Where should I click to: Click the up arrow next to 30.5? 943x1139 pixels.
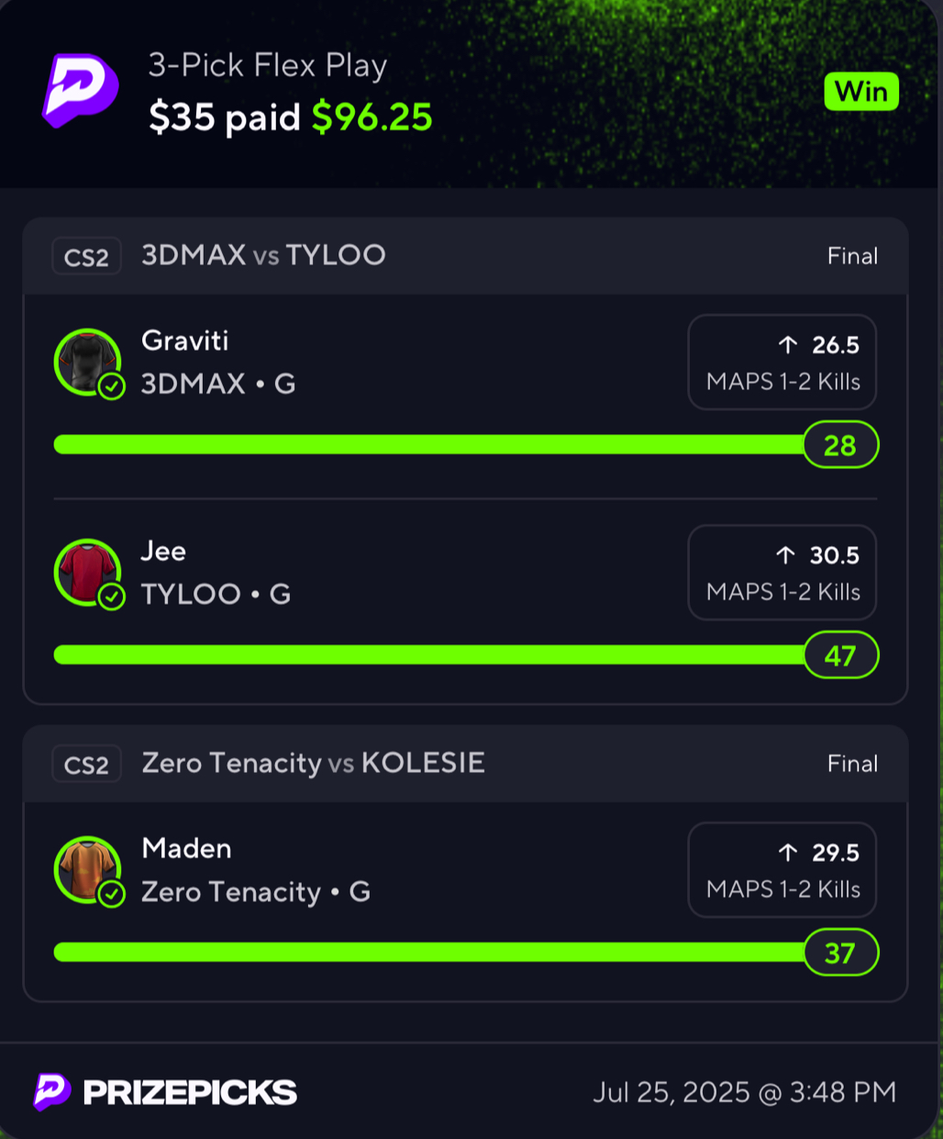786,554
